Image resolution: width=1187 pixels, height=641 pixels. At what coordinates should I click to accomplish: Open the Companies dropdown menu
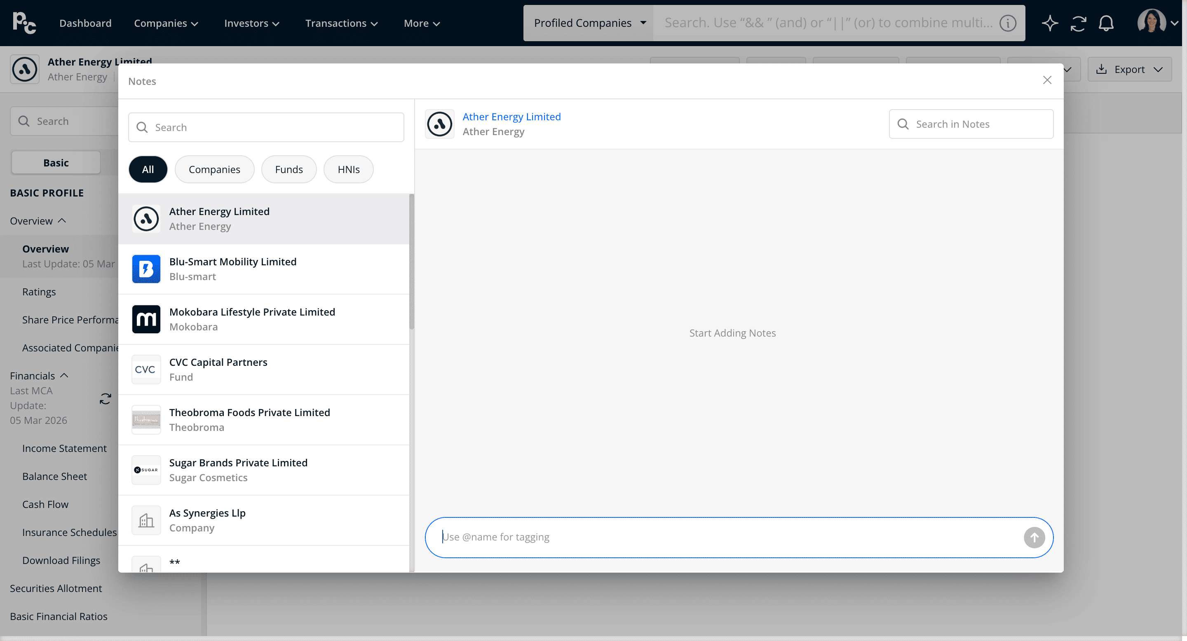coord(166,23)
